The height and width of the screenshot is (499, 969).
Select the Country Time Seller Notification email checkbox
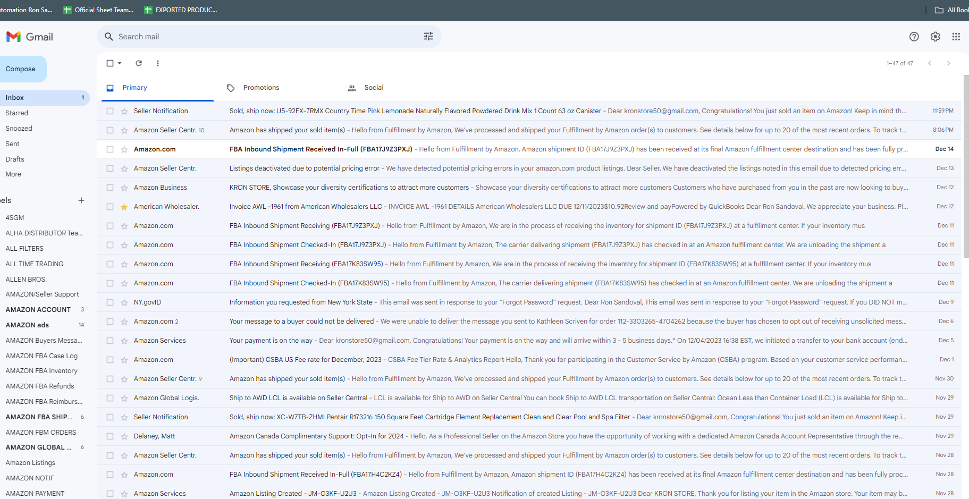[110, 111]
